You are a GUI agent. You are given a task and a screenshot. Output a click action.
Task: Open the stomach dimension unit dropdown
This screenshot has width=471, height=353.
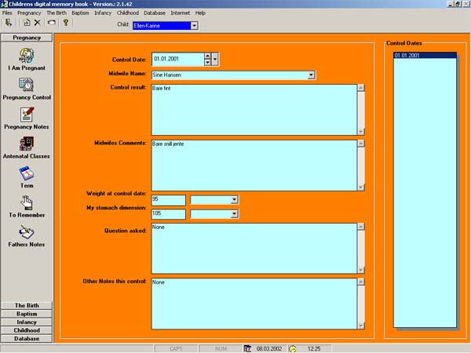234,214
